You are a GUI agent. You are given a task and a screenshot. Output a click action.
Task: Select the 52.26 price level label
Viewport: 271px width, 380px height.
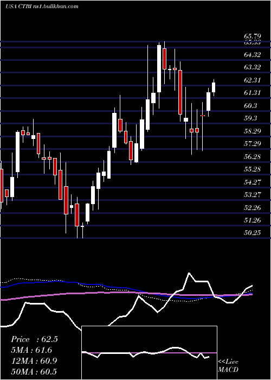pos(253,207)
